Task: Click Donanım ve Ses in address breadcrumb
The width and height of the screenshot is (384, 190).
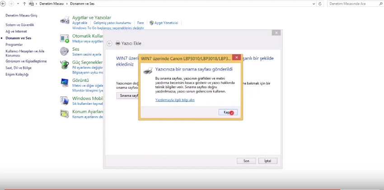Action: point(82,4)
